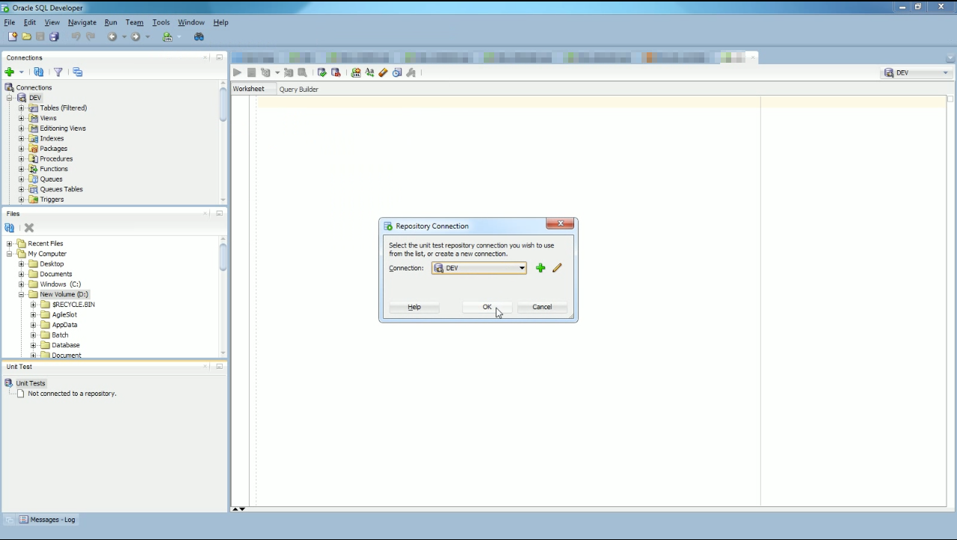Click Cancel in Repository Connection dialog
Image resolution: width=957 pixels, height=540 pixels.
click(x=542, y=307)
